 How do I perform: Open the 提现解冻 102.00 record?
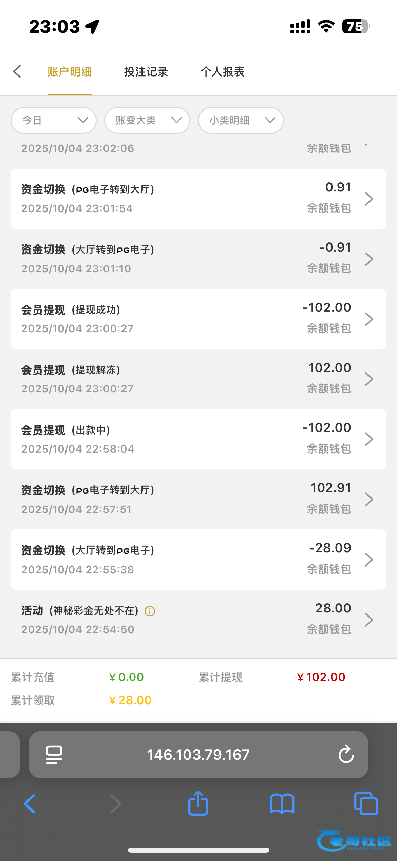[x=198, y=379]
